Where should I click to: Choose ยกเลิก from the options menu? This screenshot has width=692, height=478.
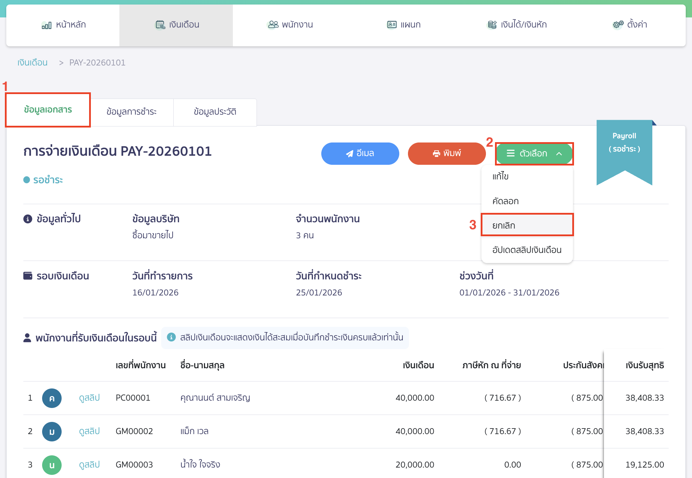504,225
